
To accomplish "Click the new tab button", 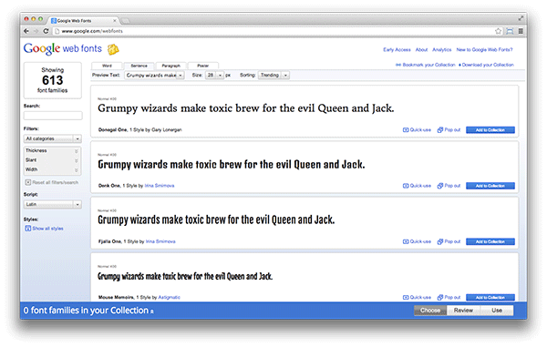I will point(125,21).
